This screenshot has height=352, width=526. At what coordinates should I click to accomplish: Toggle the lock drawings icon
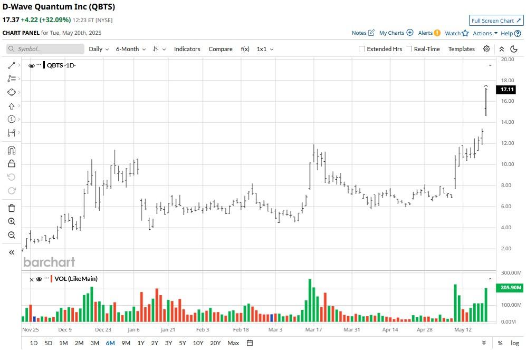[12, 163]
